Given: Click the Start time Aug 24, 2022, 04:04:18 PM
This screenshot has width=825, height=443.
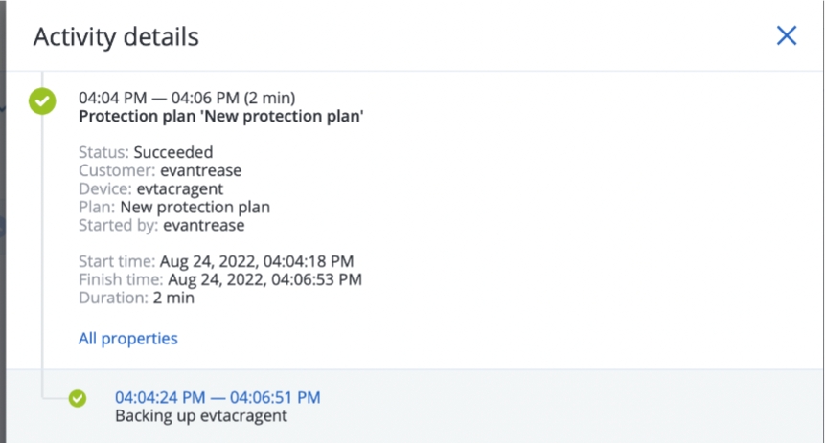Looking at the screenshot, I should tap(256, 261).
